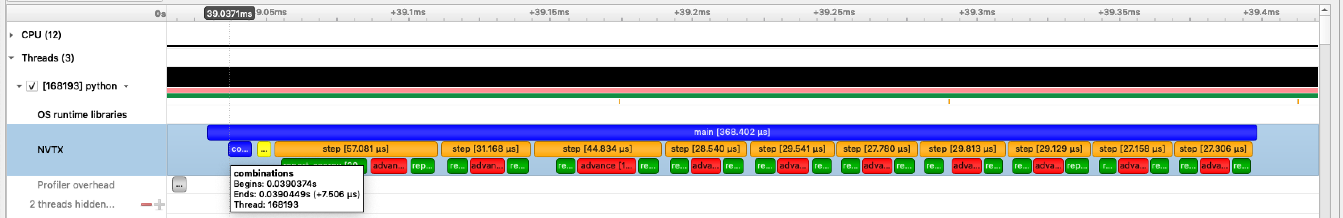This screenshot has width=1343, height=218.
Task: Click the step [44.834 µs] orange block
Action: (x=597, y=149)
